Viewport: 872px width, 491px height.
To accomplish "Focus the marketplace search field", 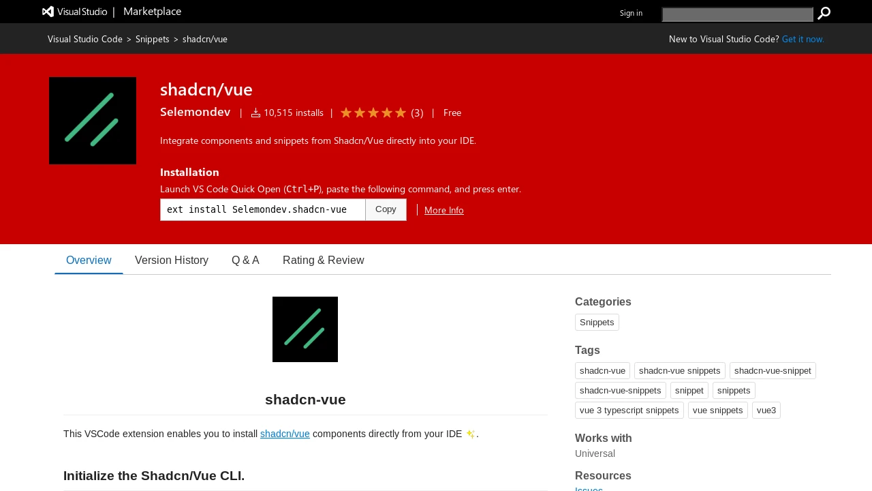I will pos(738,14).
